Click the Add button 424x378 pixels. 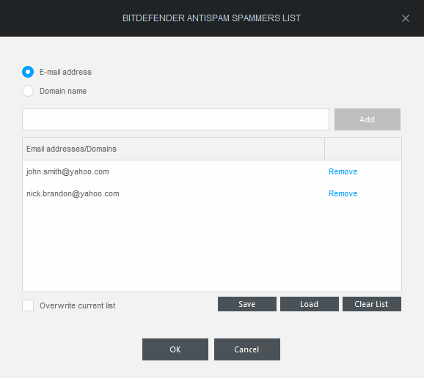[368, 119]
